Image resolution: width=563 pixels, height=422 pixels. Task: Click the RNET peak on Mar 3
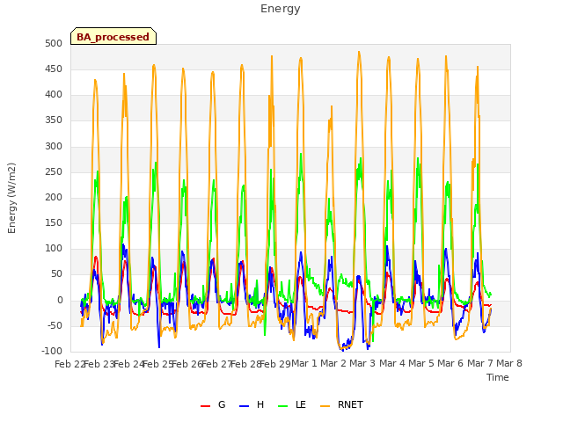tap(359, 53)
